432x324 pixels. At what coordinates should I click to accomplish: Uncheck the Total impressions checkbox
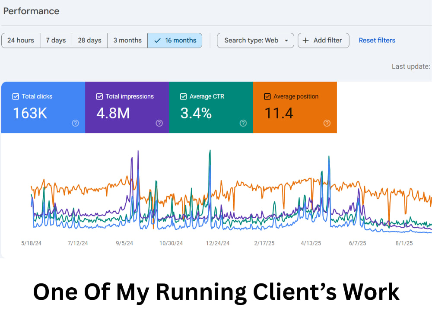click(99, 96)
